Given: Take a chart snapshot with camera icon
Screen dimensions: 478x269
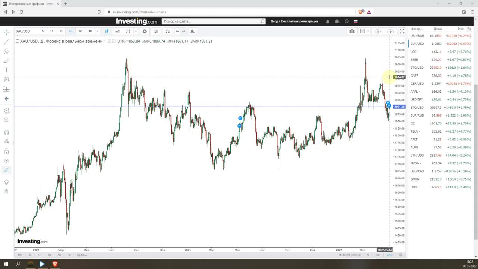Looking at the screenshot, I should coord(352,31).
